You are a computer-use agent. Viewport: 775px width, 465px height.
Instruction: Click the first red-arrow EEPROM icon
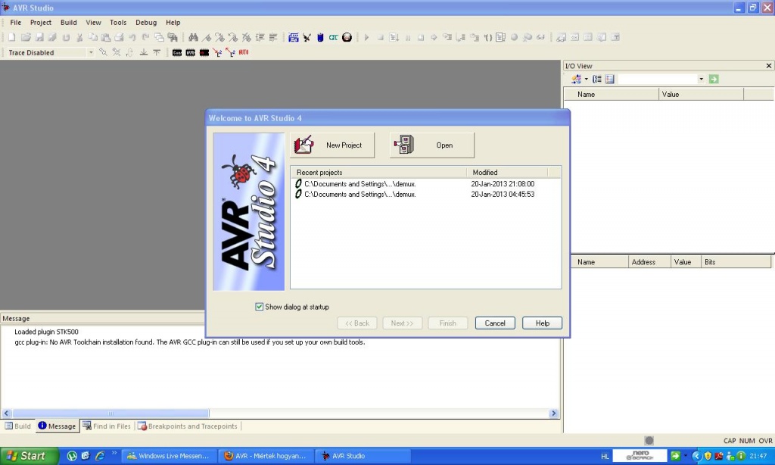(x=217, y=52)
